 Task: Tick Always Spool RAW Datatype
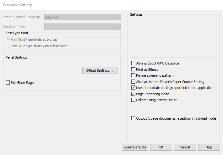133,63
